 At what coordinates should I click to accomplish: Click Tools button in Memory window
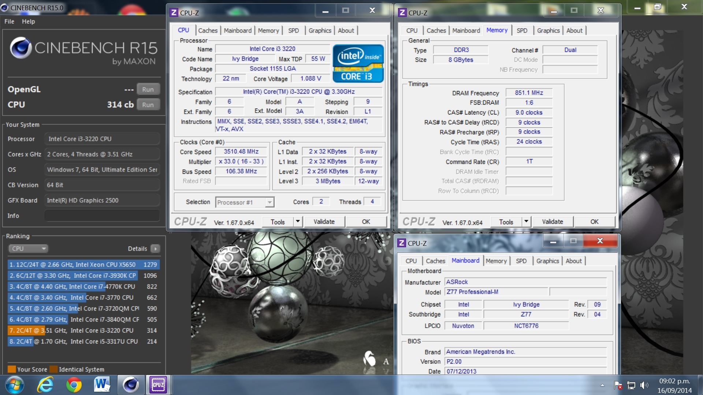[x=506, y=222]
